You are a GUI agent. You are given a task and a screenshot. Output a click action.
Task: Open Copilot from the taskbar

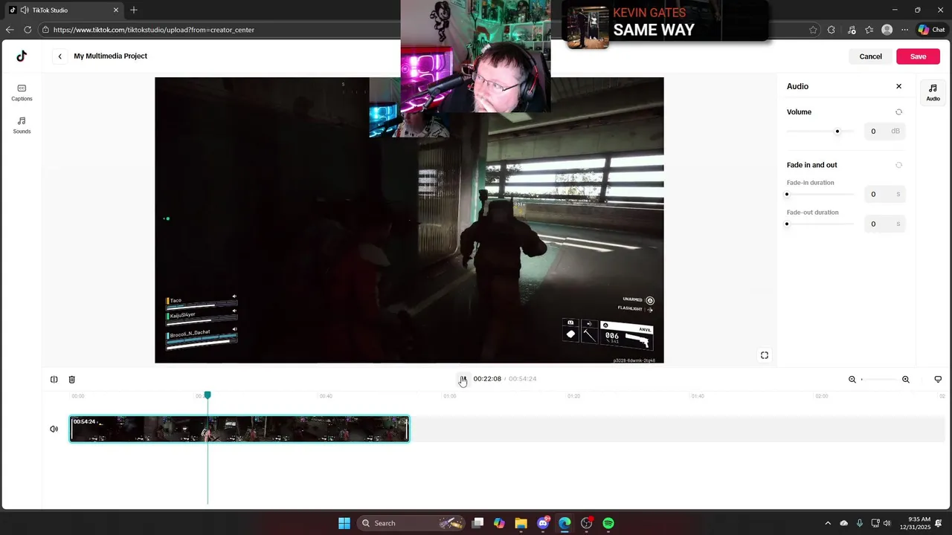click(x=499, y=523)
